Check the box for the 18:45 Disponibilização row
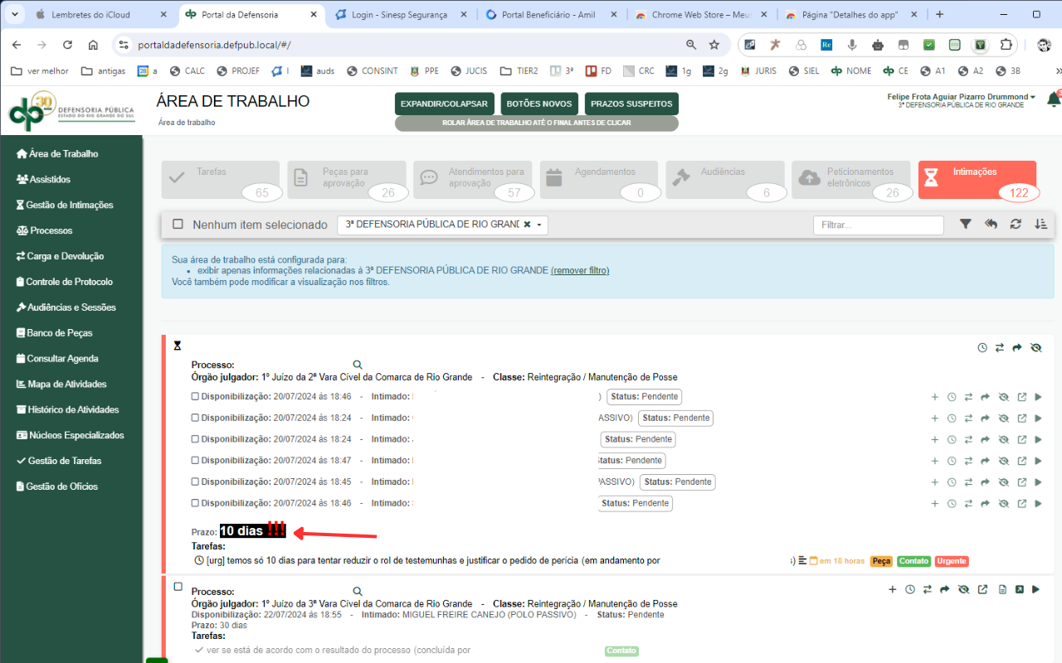The width and height of the screenshot is (1062, 663). [x=195, y=482]
